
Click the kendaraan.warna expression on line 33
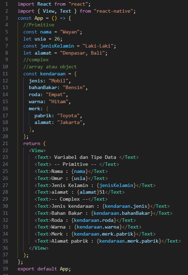[x=98, y=227]
